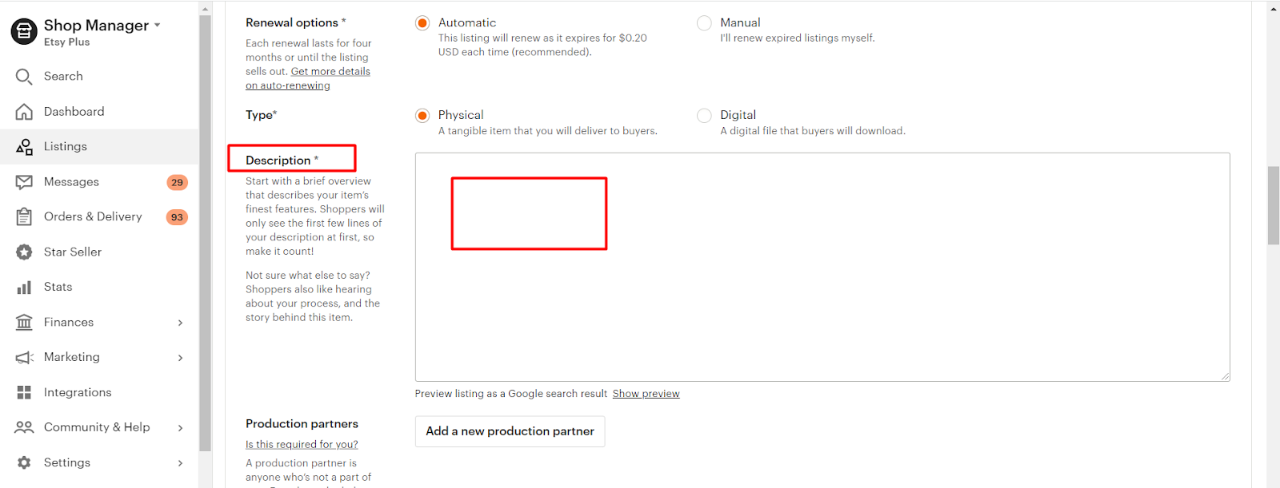Go to Community & Help menu item
Screen dimensions: 1280x488
click(x=96, y=427)
